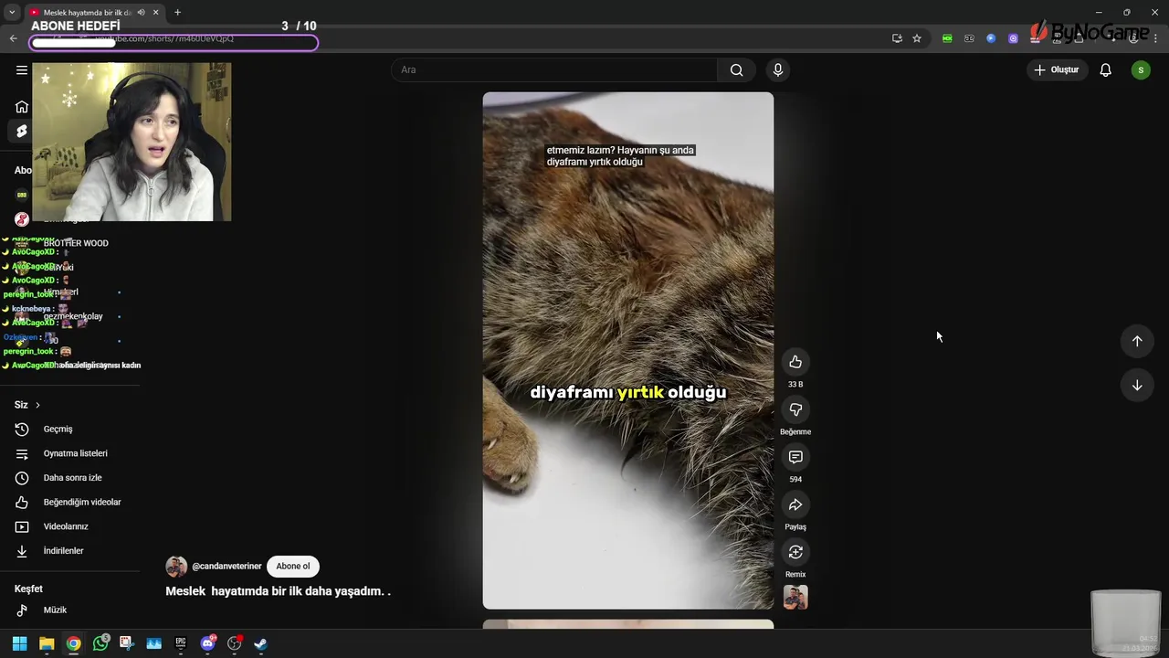The image size is (1169, 658).
Task: Open blue play-button extension
Action: tap(991, 38)
